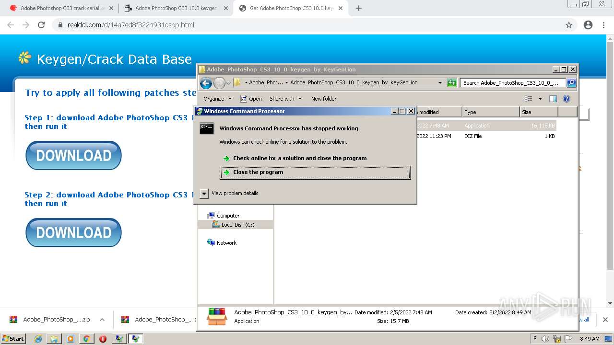Show hidden system tray icons
The height and width of the screenshot is (345, 614).
(x=535, y=339)
